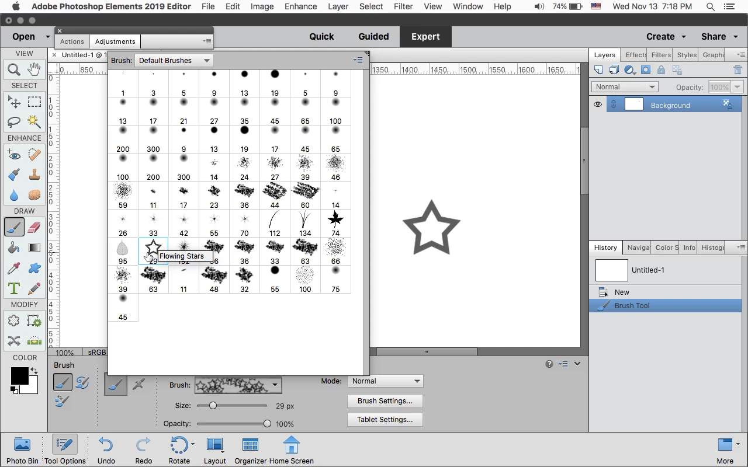Open the brush Mode Normal dropdown

click(x=385, y=381)
